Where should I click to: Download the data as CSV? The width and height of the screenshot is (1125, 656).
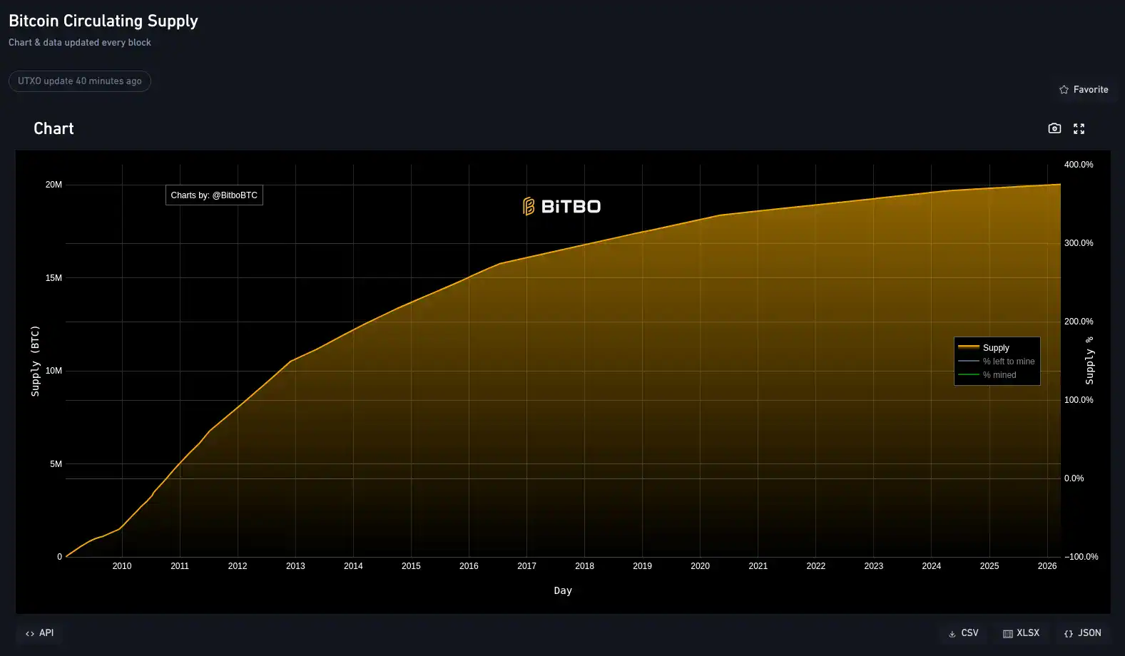click(963, 633)
